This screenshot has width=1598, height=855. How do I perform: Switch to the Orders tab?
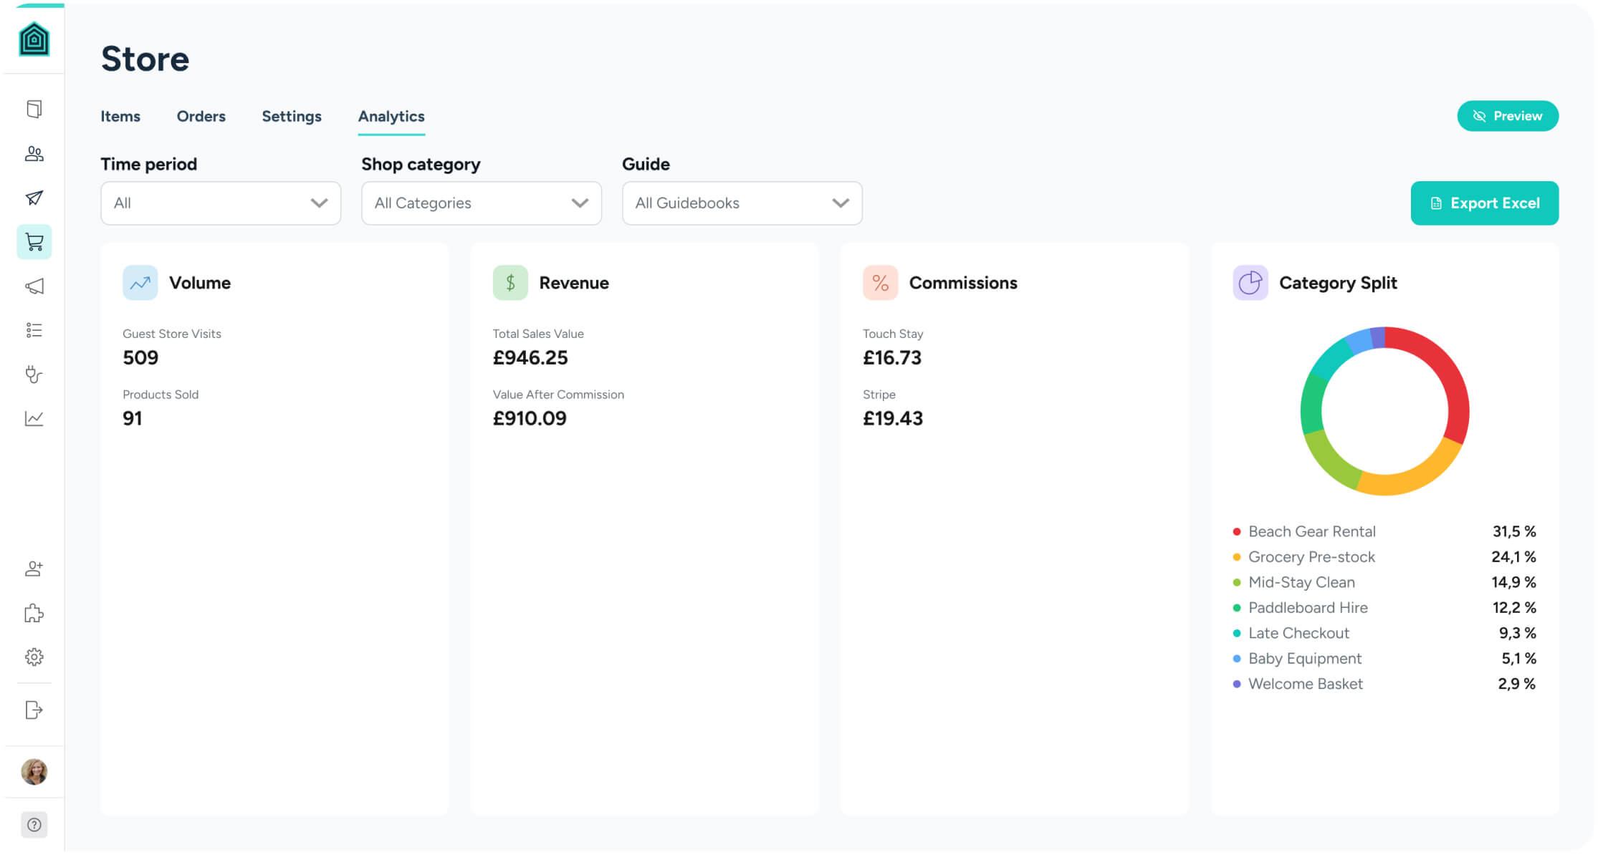click(x=201, y=116)
